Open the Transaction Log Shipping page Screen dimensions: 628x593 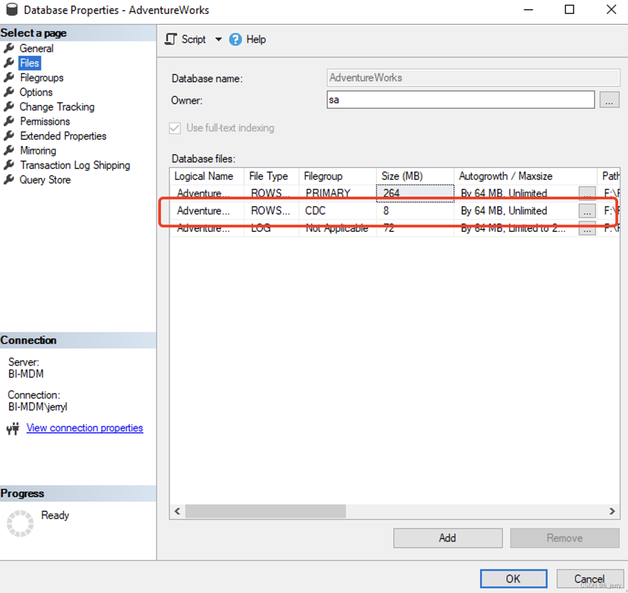75,165
